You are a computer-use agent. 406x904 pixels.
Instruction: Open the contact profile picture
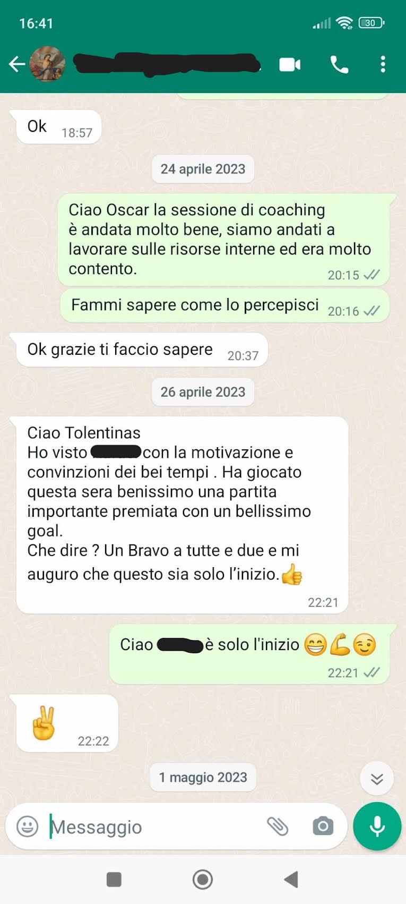tap(47, 64)
